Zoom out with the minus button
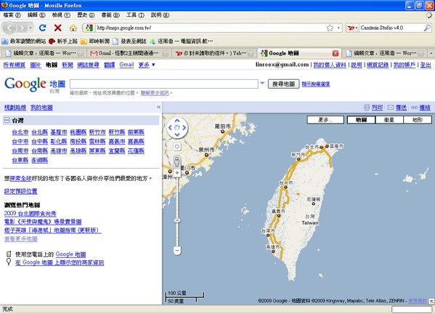435x314 pixels. 177,251
